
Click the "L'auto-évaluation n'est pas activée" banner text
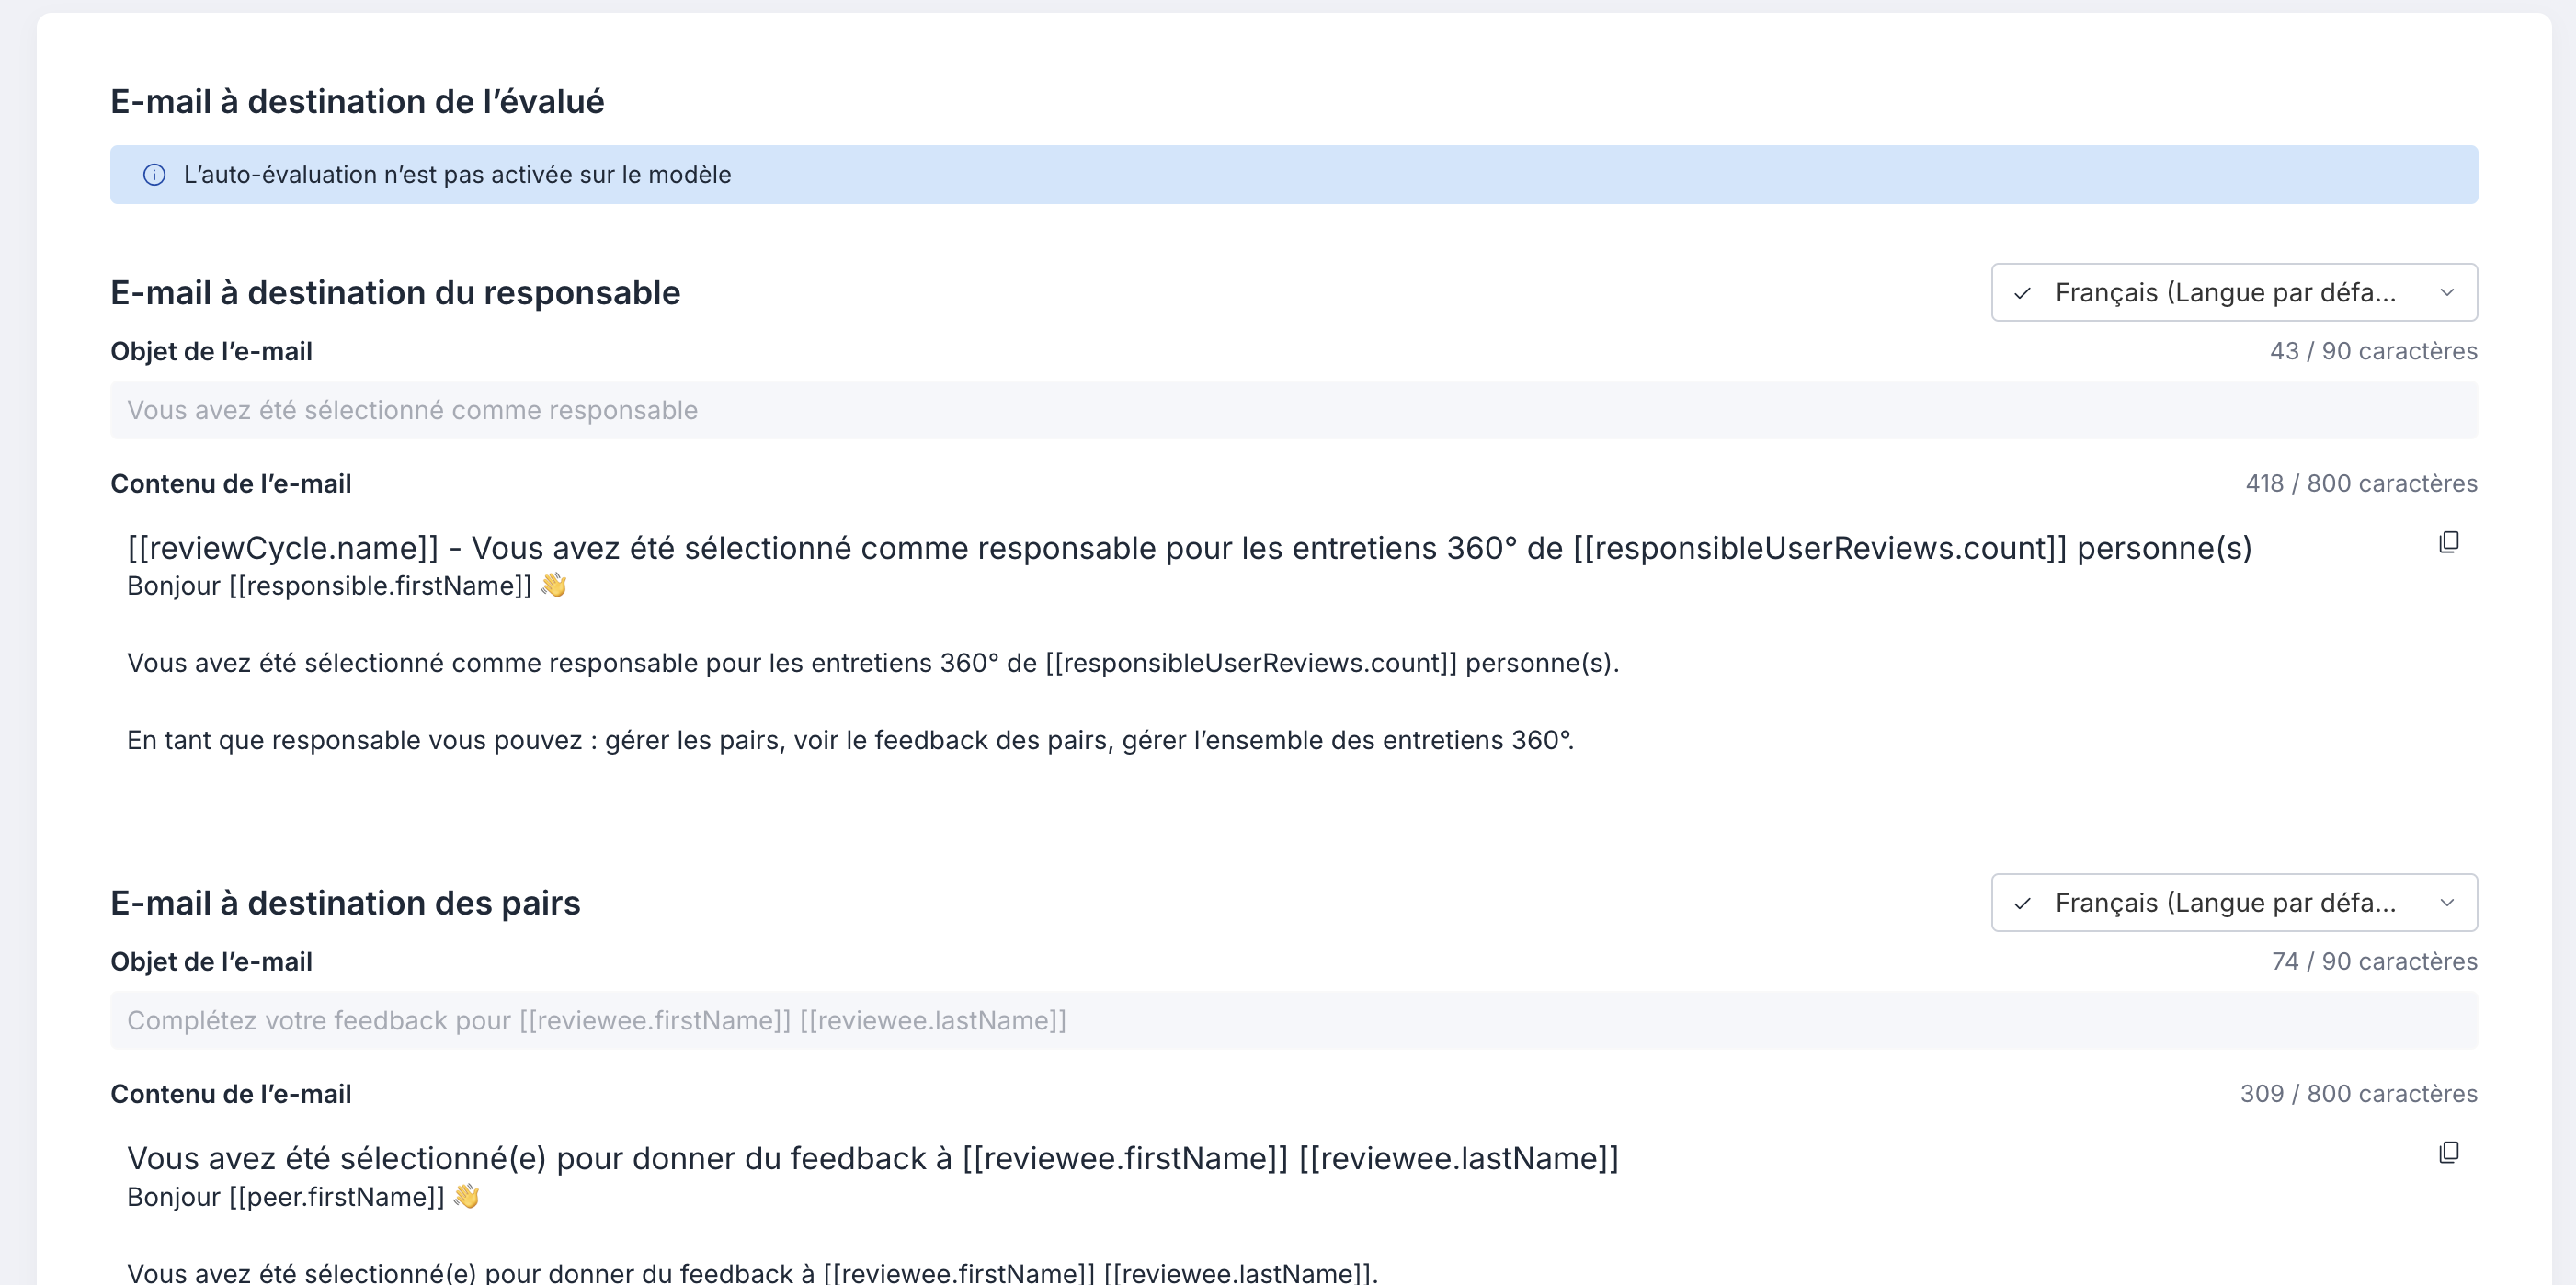(457, 175)
